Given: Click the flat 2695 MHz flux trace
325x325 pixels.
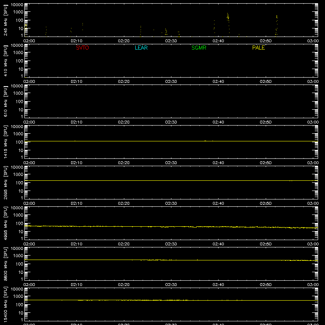Looking at the screenshot, I should click(171, 180).
